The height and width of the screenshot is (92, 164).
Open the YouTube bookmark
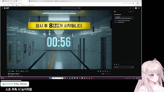18,5
